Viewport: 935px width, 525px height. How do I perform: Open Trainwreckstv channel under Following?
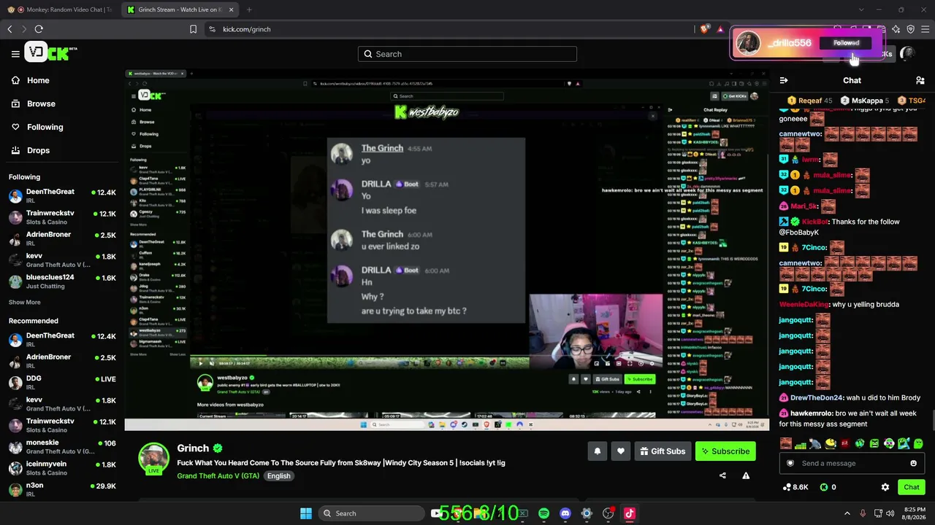pos(62,217)
